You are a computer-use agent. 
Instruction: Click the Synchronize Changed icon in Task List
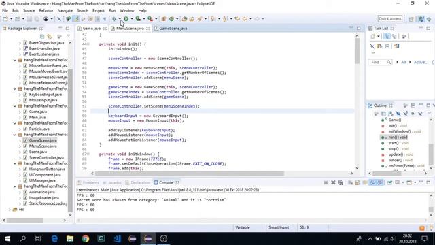click(397, 46)
